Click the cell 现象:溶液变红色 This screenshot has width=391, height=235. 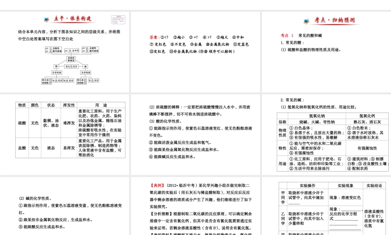click(345, 197)
